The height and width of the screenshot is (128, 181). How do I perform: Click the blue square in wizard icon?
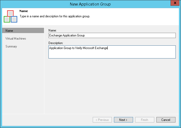(x=14, y=19)
